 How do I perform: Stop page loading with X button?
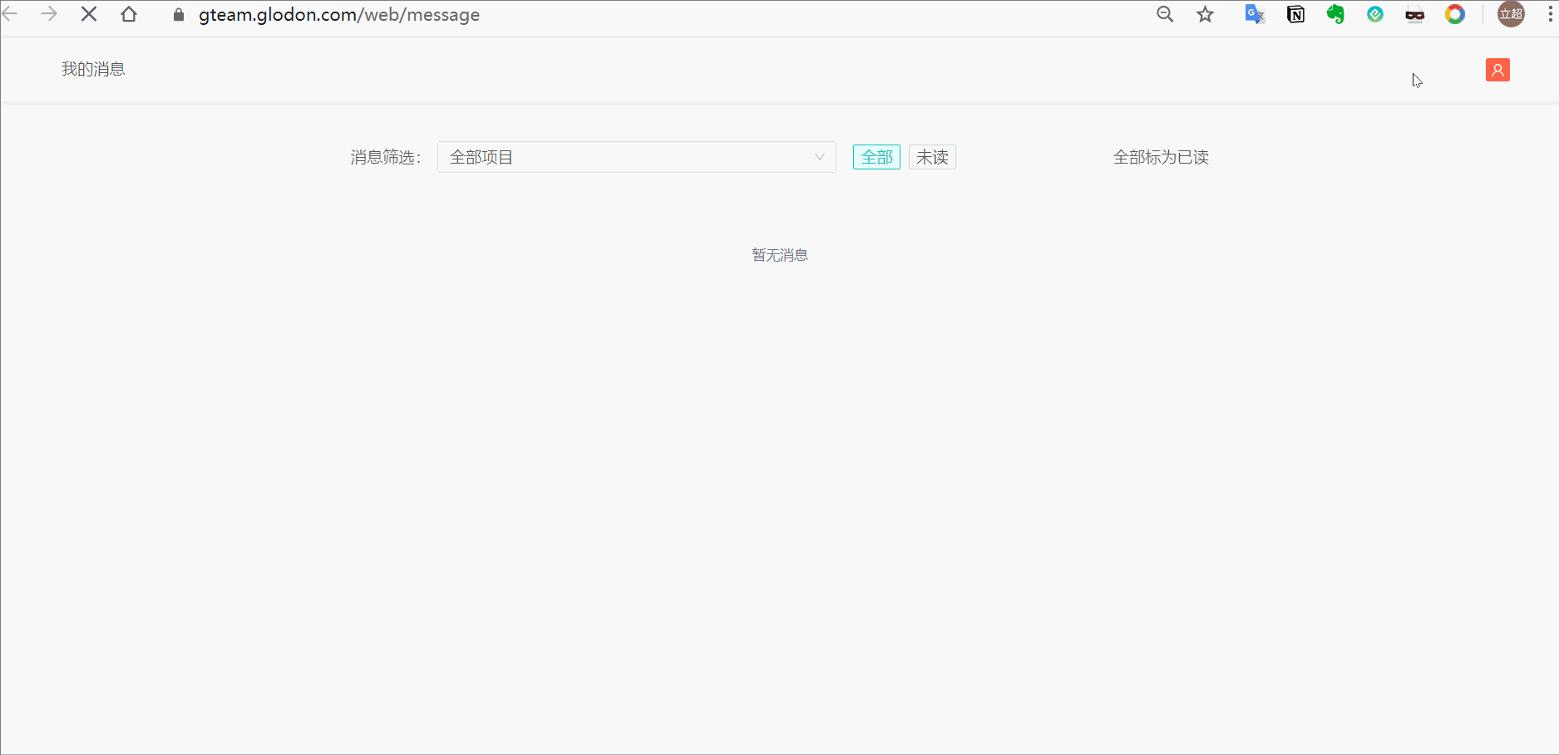coord(89,14)
